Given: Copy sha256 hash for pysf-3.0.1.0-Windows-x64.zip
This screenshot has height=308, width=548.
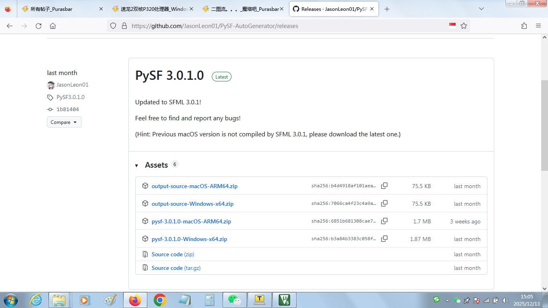Looking at the screenshot, I should coord(384,239).
